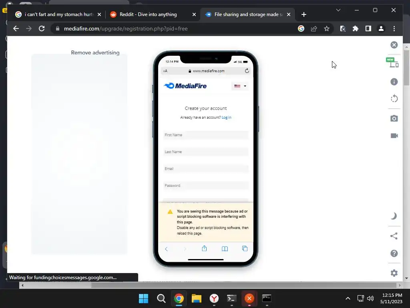Image resolution: width=410 pixels, height=308 pixels.
Task: Open the extensions puzzle icon
Action: tap(356, 28)
